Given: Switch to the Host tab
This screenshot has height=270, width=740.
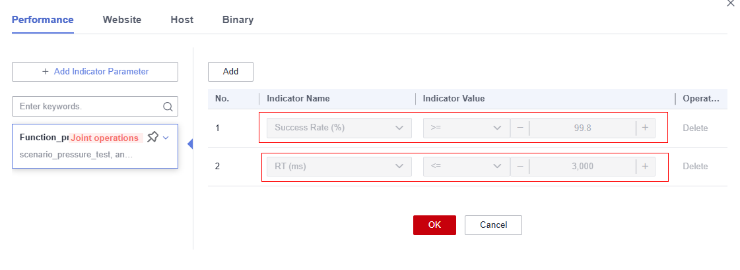Looking at the screenshot, I should pos(182,20).
